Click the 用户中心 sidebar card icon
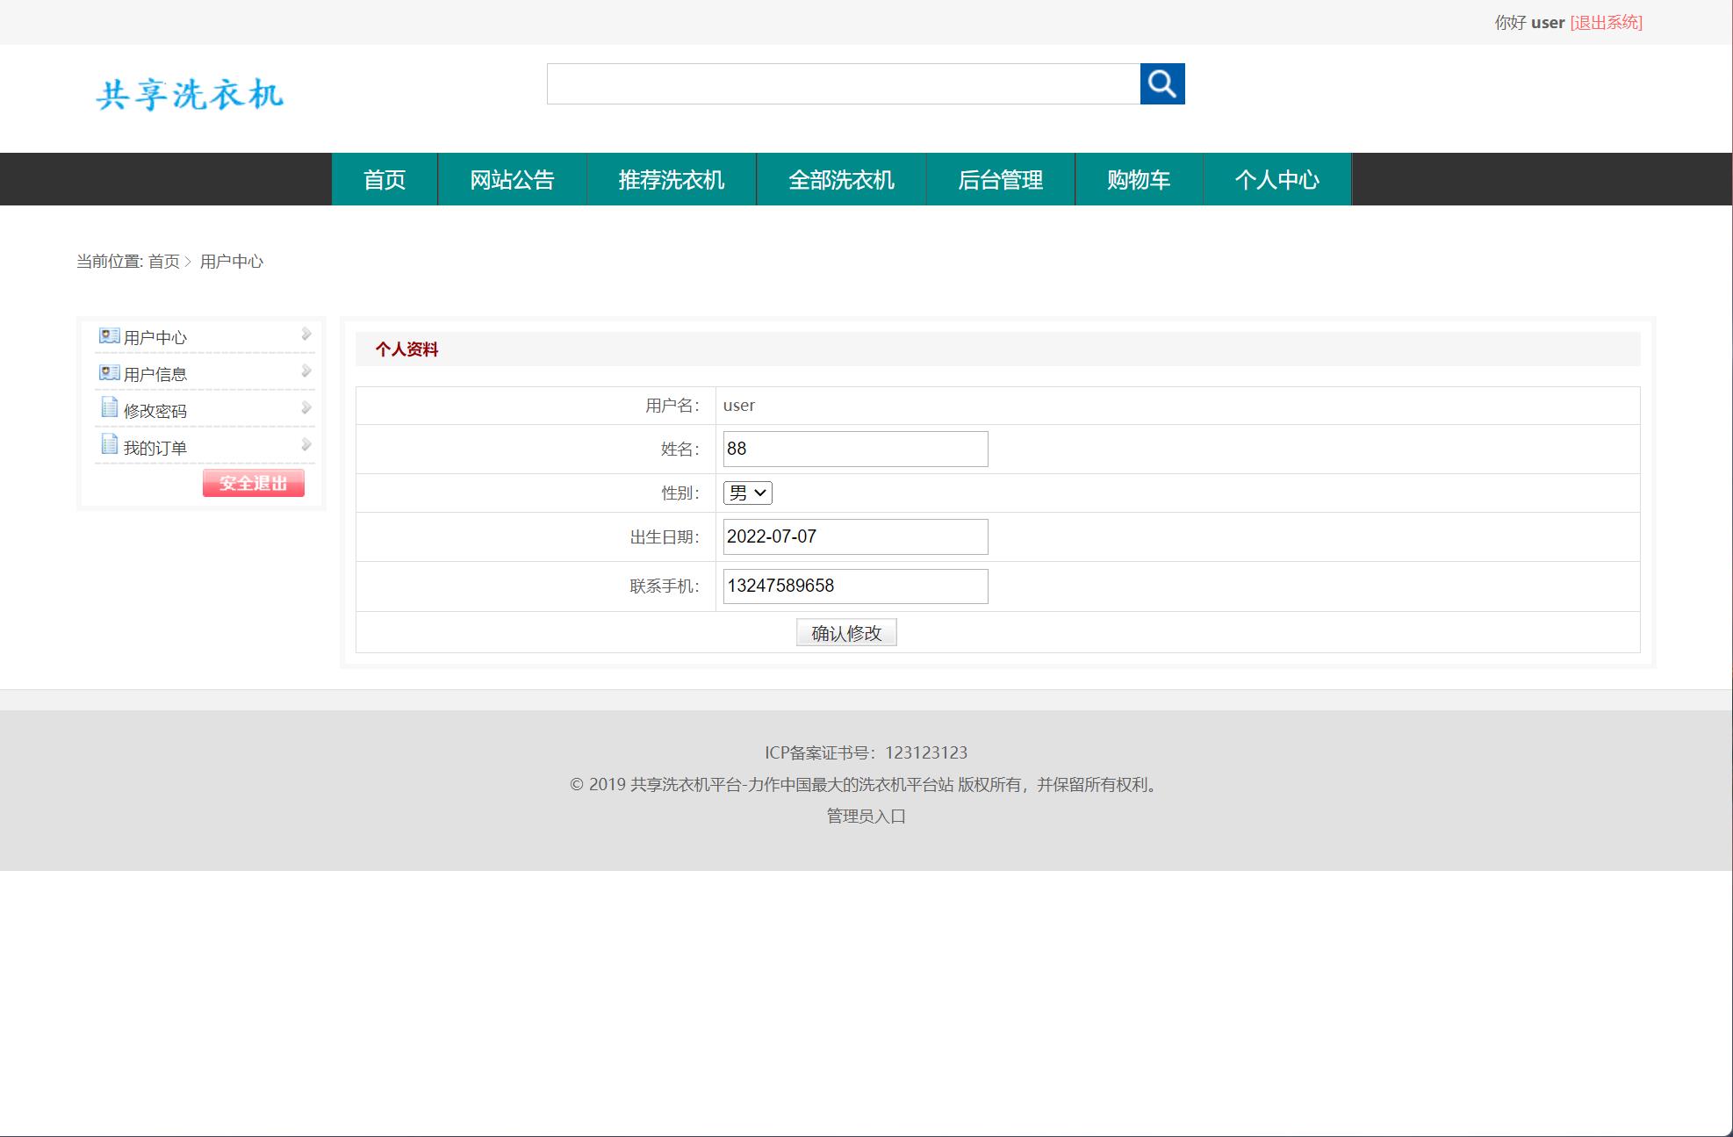The image size is (1733, 1137). click(109, 336)
